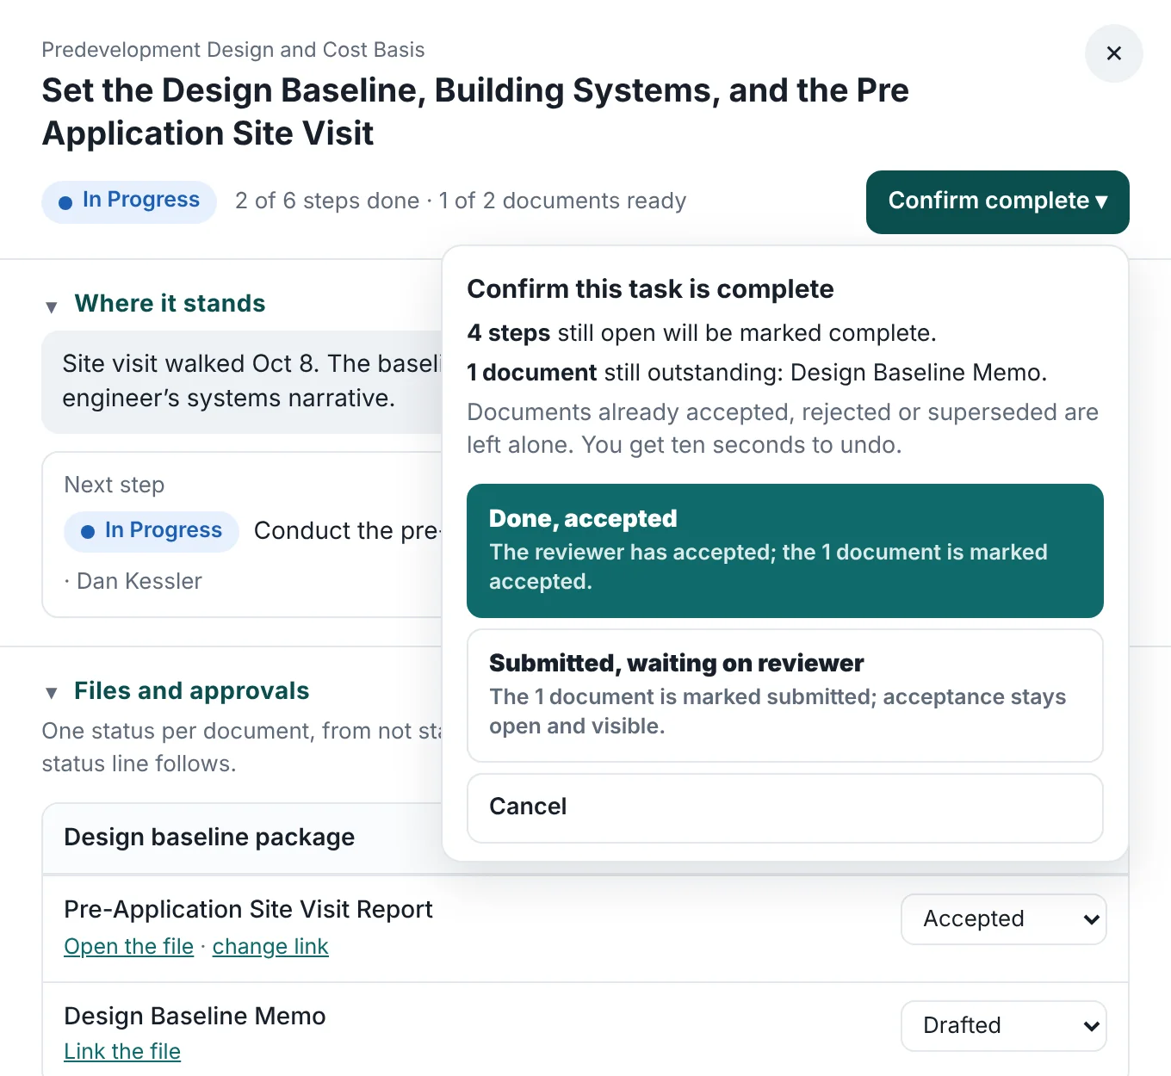1171x1076 pixels.
Task: Click the Dan Kessler assignee name
Action: coord(139,581)
